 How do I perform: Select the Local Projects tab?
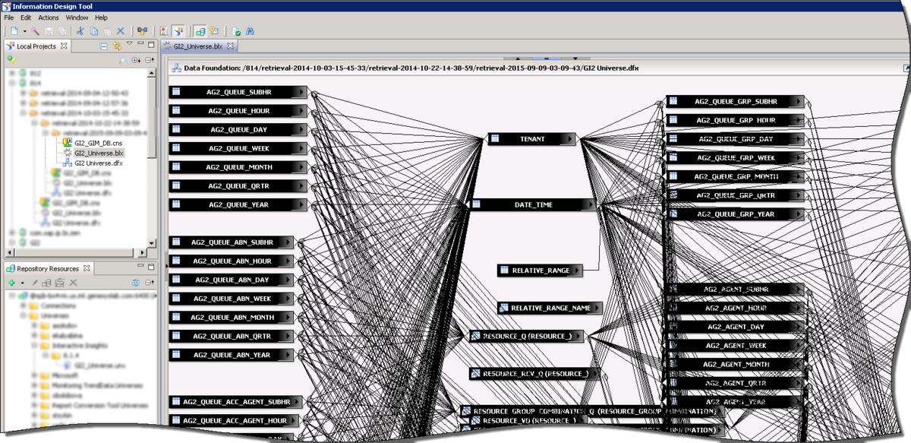click(x=36, y=46)
